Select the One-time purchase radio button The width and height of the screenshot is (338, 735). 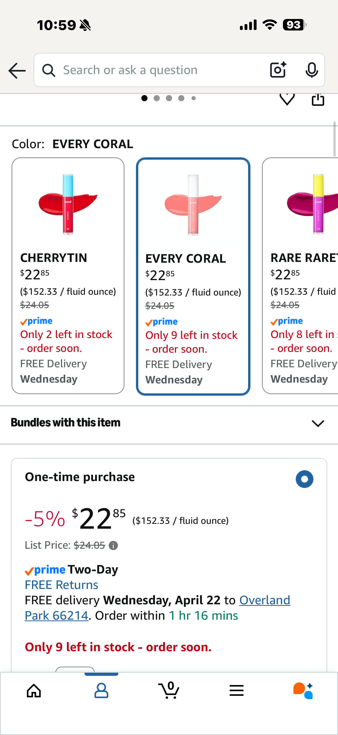[x=304, y=479]
